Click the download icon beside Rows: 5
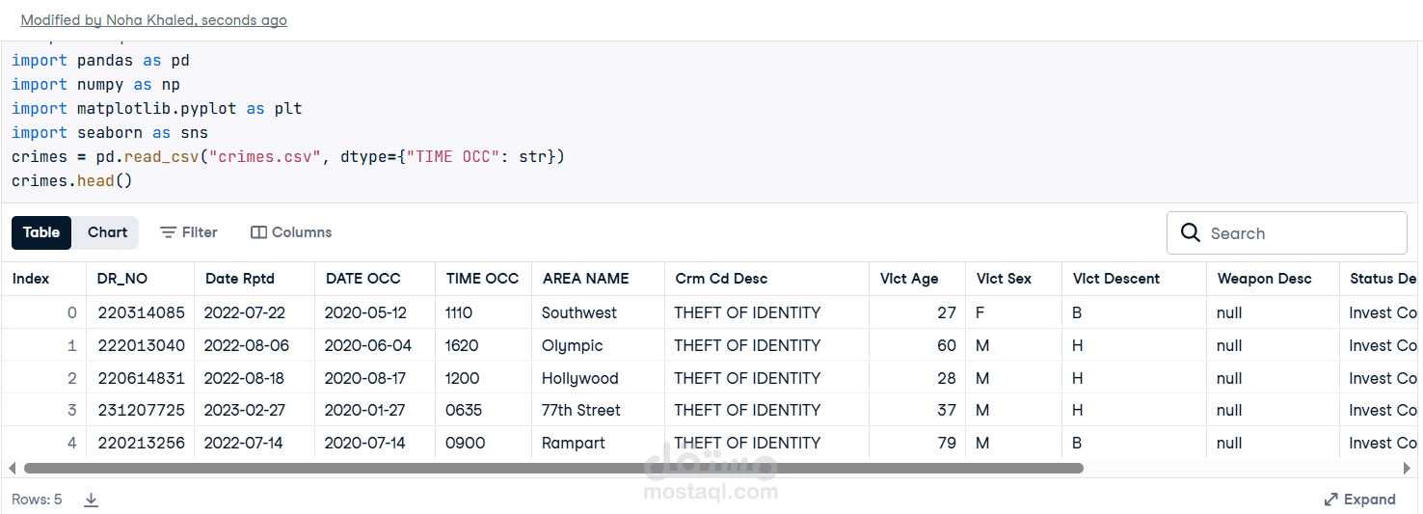This screenshot has height=514, width=1423. (x=92, y=500)
